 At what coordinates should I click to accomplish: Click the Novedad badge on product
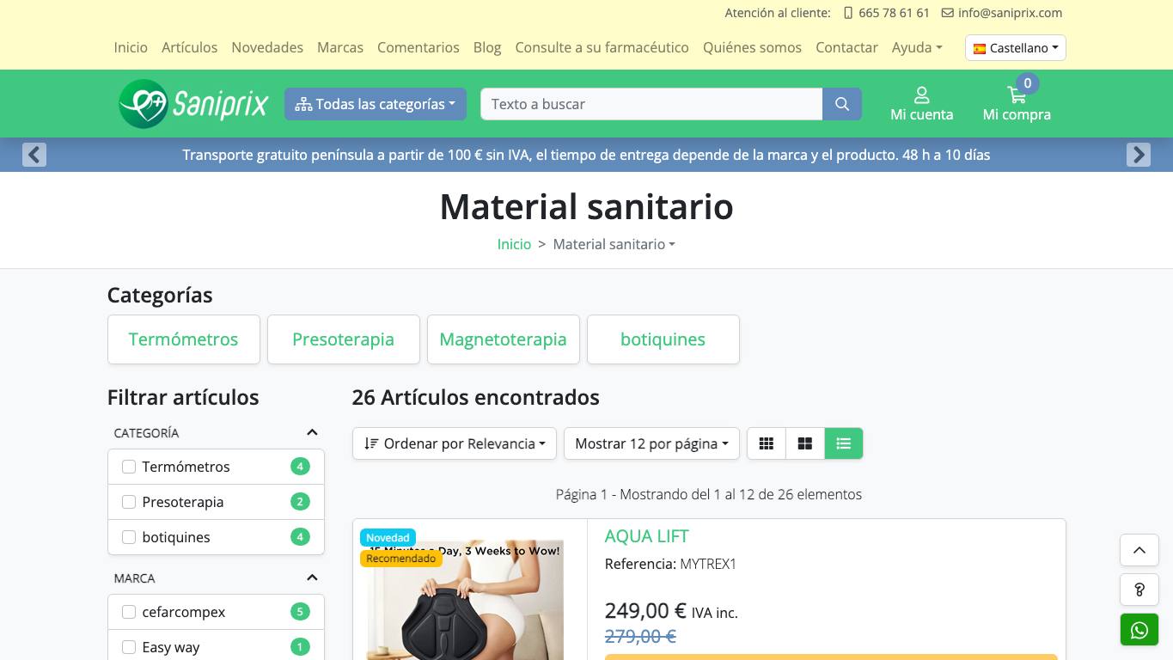388,538
